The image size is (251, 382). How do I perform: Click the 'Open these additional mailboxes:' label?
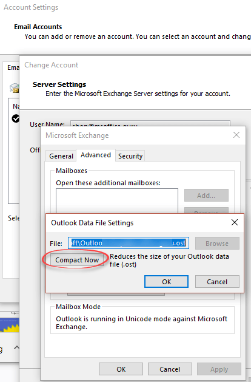pos(108,183)
